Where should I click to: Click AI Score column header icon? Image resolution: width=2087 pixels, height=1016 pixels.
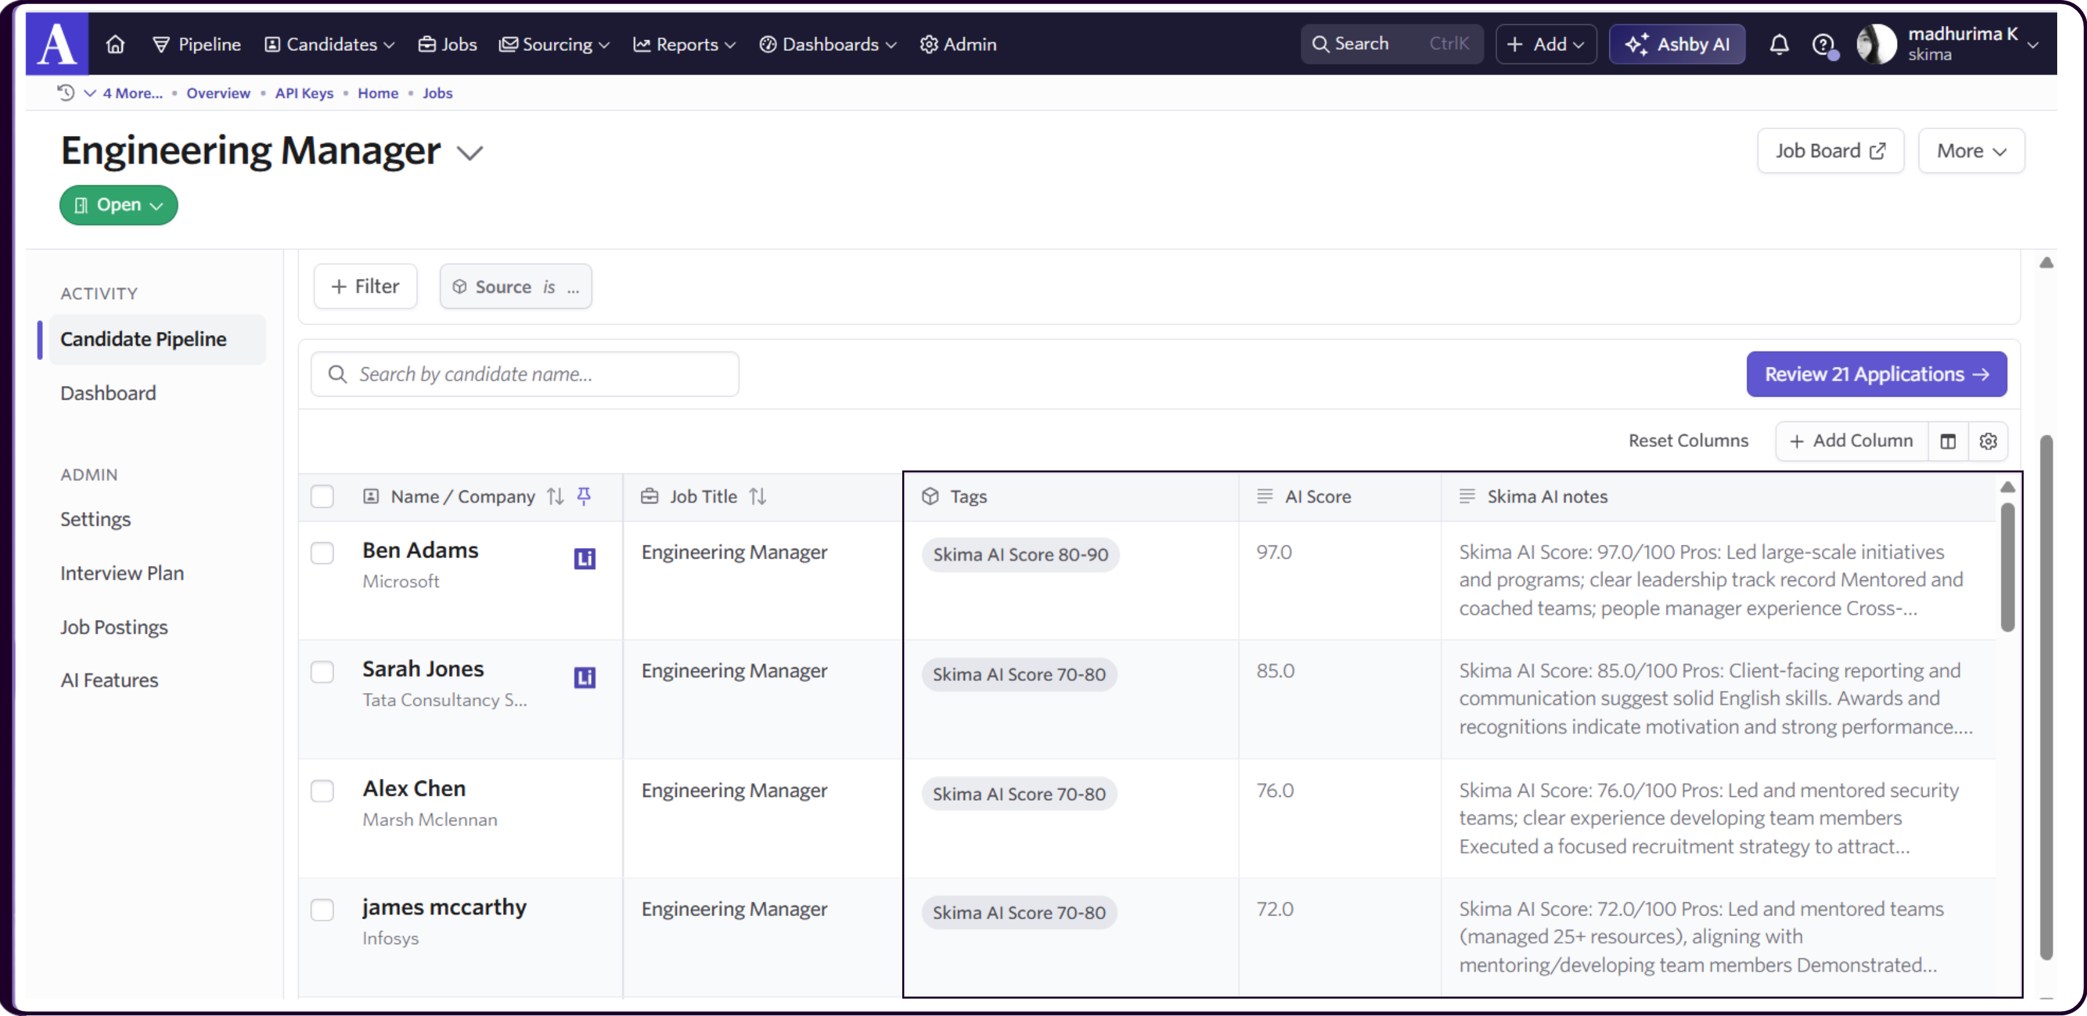(x=1264, y=497)
